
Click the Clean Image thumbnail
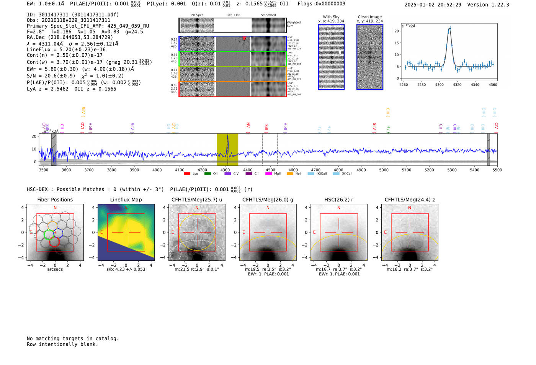[370, 57]
